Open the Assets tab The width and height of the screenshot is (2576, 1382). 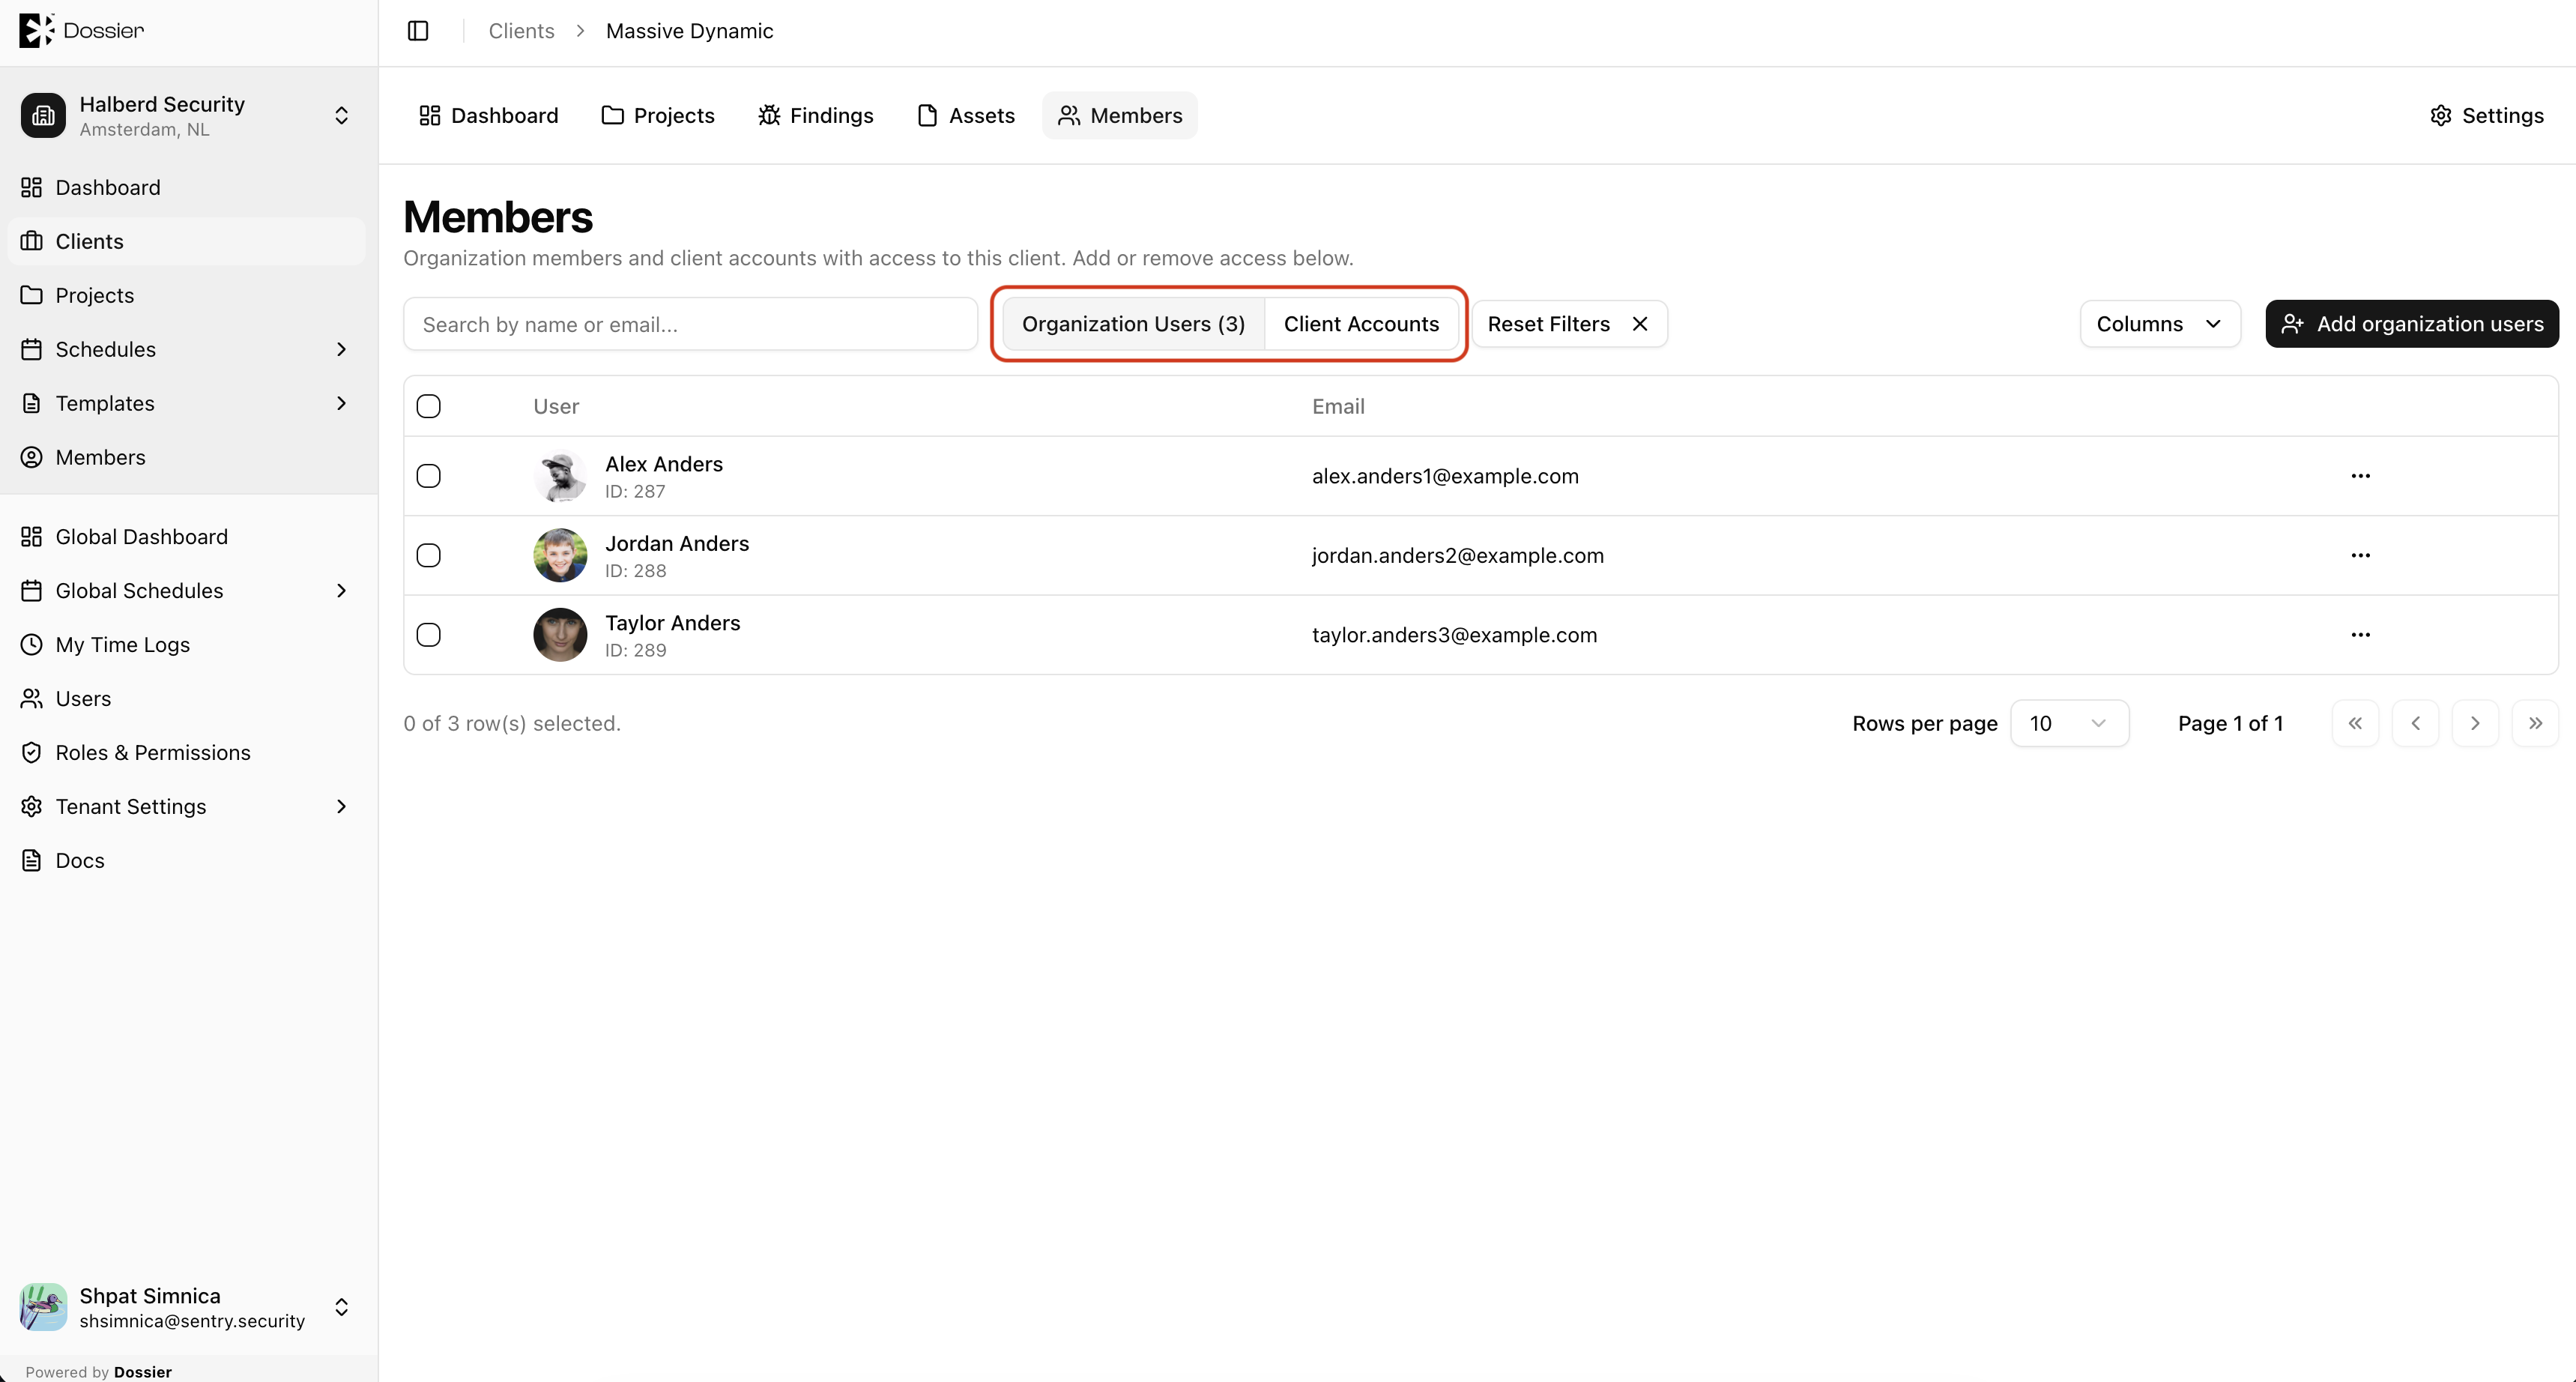(x=966, y=115)
